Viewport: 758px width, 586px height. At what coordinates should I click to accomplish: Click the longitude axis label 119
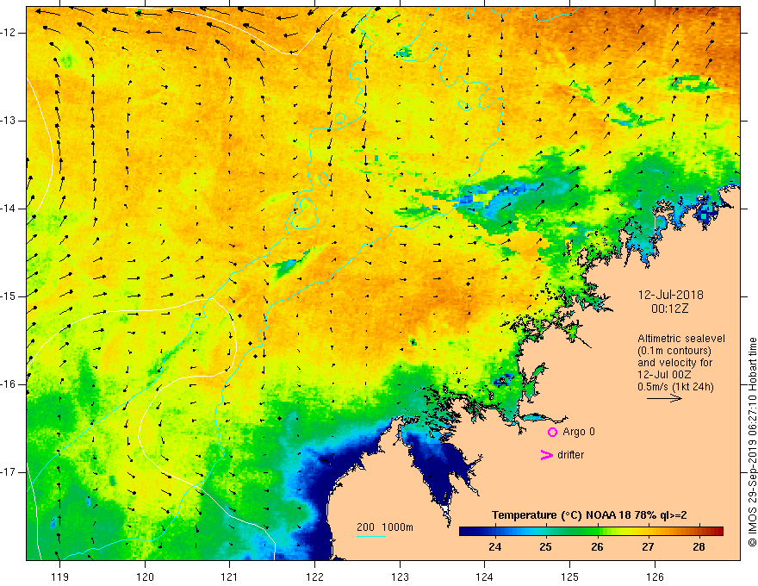pos(60,577)
